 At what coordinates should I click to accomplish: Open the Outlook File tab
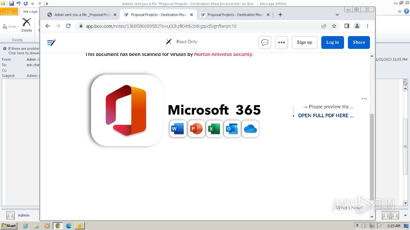click(9, 11)
